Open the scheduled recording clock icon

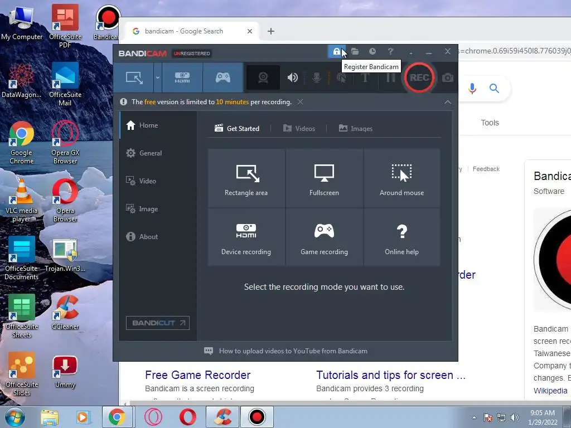point(372,52)
